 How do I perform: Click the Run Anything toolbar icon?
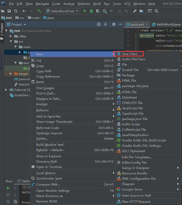[150, 11]
